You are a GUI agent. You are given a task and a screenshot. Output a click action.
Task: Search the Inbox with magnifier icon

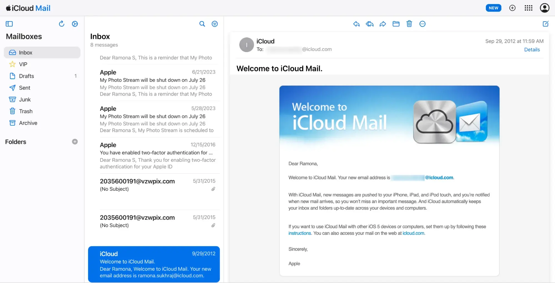(202, 24)
